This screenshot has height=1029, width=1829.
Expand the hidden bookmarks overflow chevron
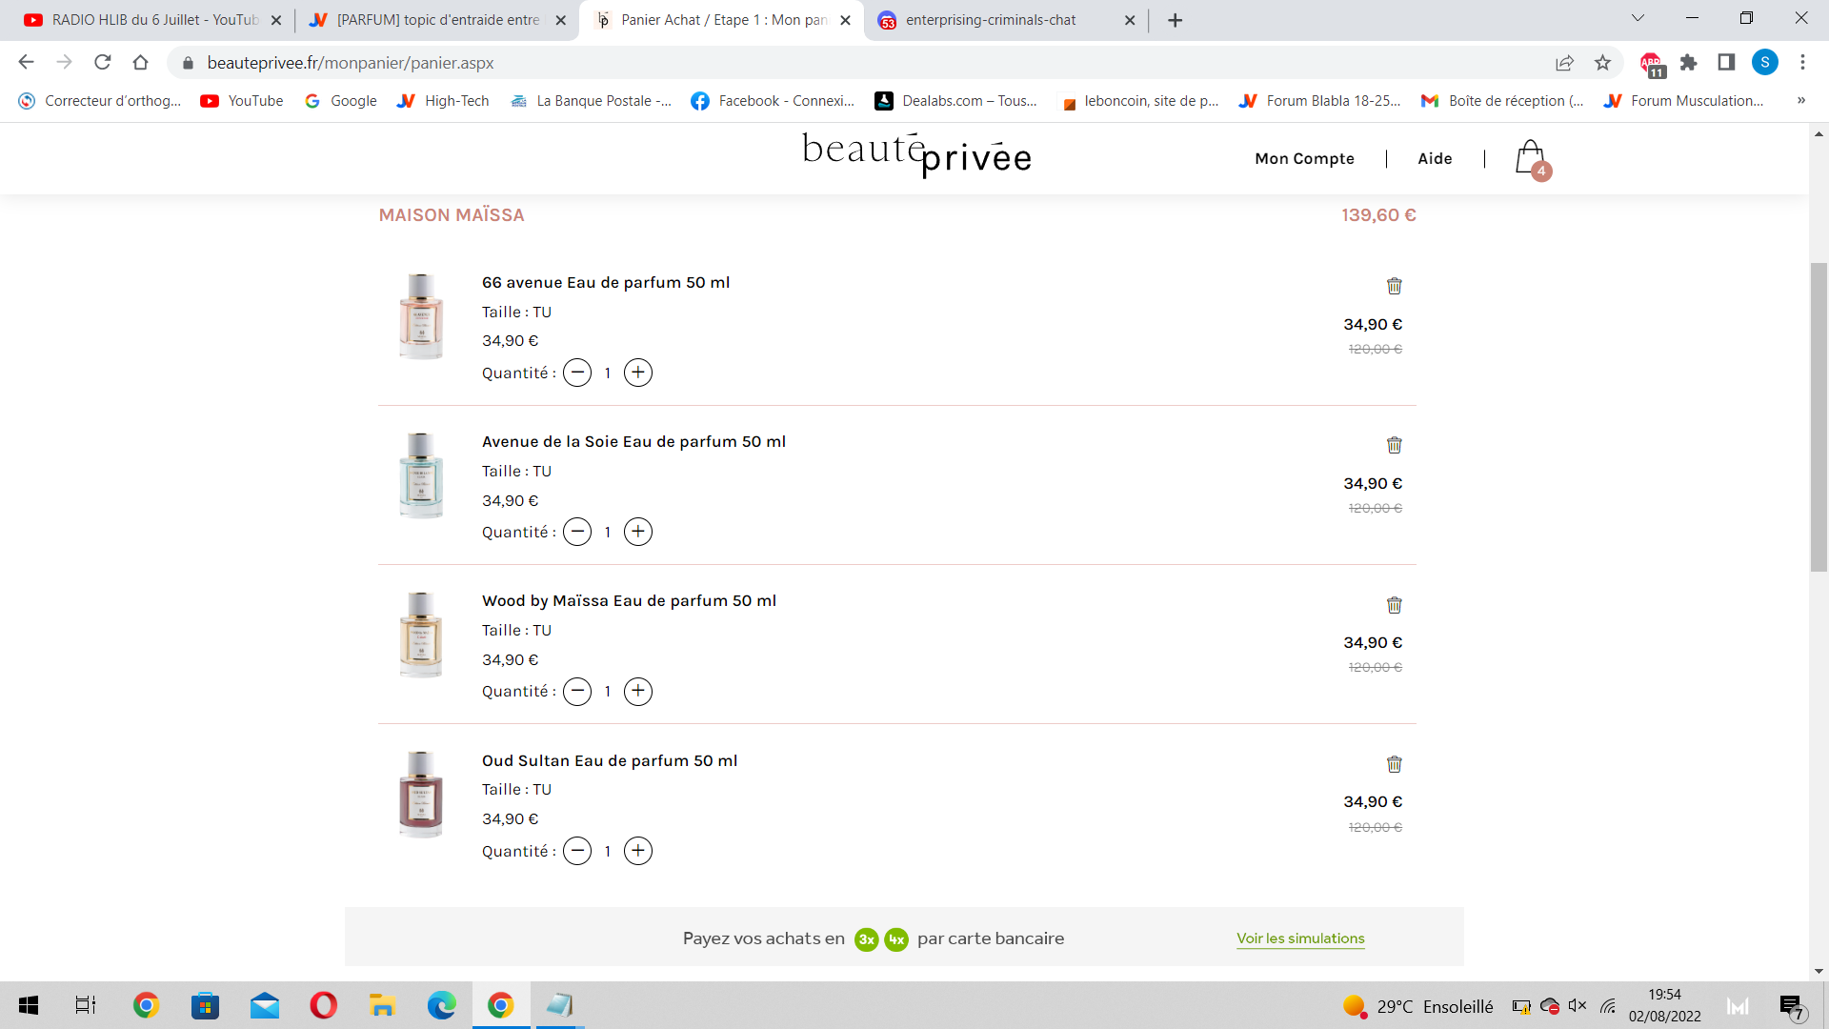point(1800,101)
